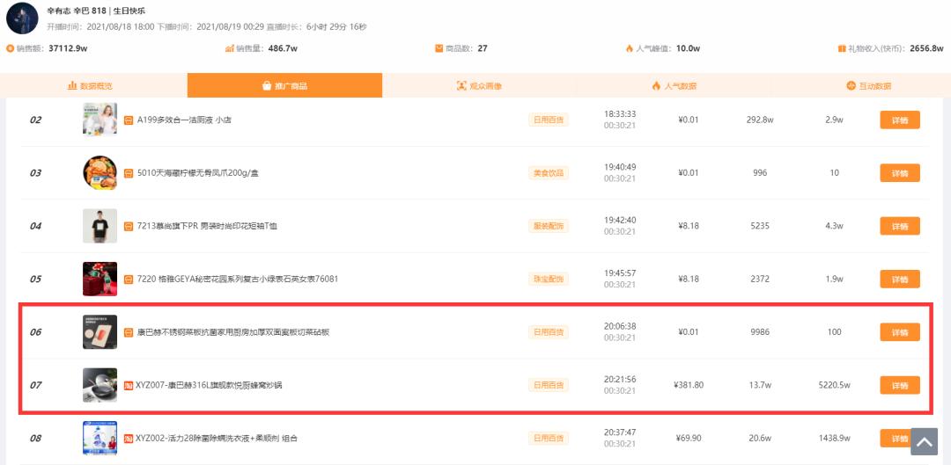This screenshot has height=465, width=951.
Task: Click 详情 button for product 02
Action: [x=900, y=120]
